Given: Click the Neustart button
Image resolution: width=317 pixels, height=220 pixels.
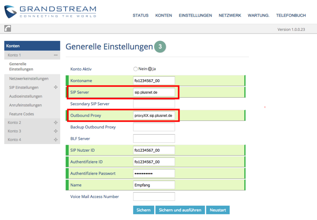Looking at the screenshot, I should click(218, 210).
